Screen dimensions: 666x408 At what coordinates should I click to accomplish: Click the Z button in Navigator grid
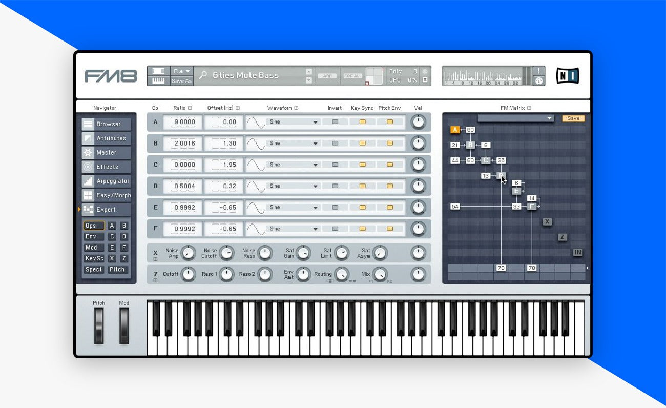pos(124,259)
